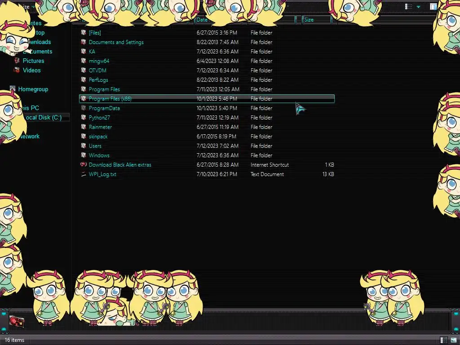Select the ProgramData folder name
Viewport: 460px width, 345px height.
click(104, 108)
